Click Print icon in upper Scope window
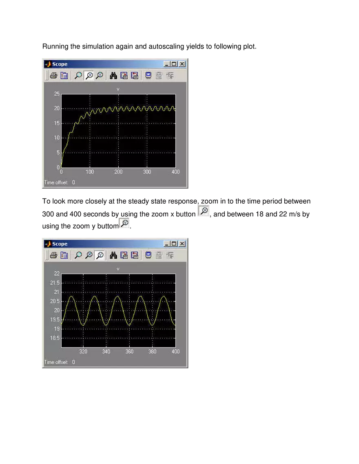 pyautogui.click(x=53, y=76)
